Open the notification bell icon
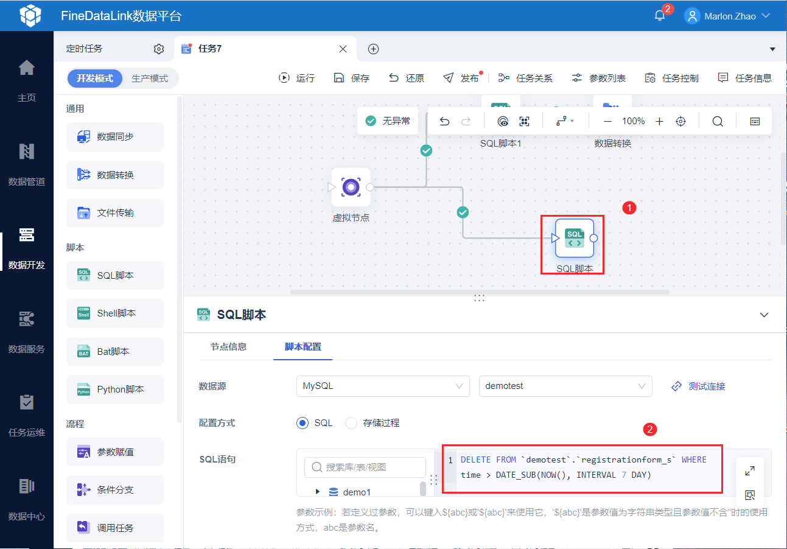The height and width of the screenshot is (549, 787). click(x=660, y=16)
